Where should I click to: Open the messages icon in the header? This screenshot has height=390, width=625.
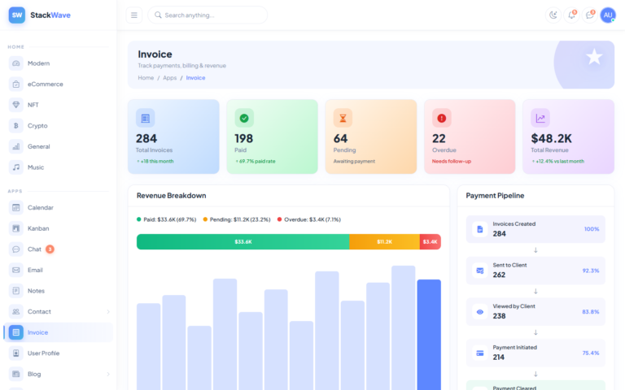coord(590,15)
